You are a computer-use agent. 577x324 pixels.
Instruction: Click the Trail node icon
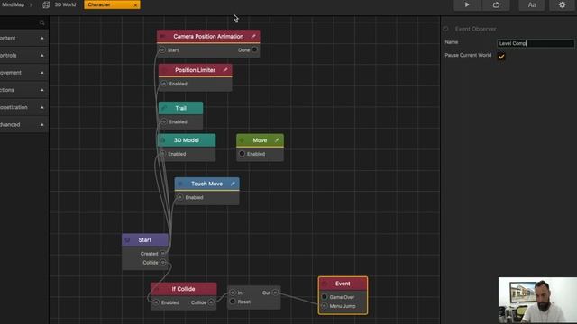pos(164,108)
